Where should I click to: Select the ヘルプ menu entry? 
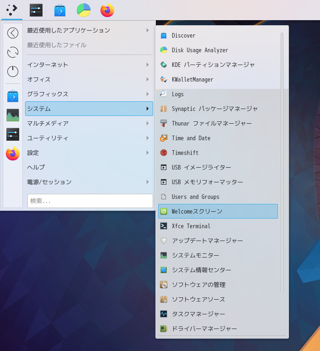pyautogui.click(x=89, y=167)
